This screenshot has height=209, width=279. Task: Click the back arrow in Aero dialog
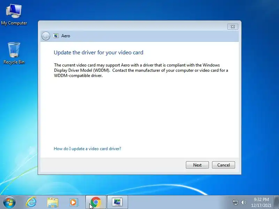(46, 36)
